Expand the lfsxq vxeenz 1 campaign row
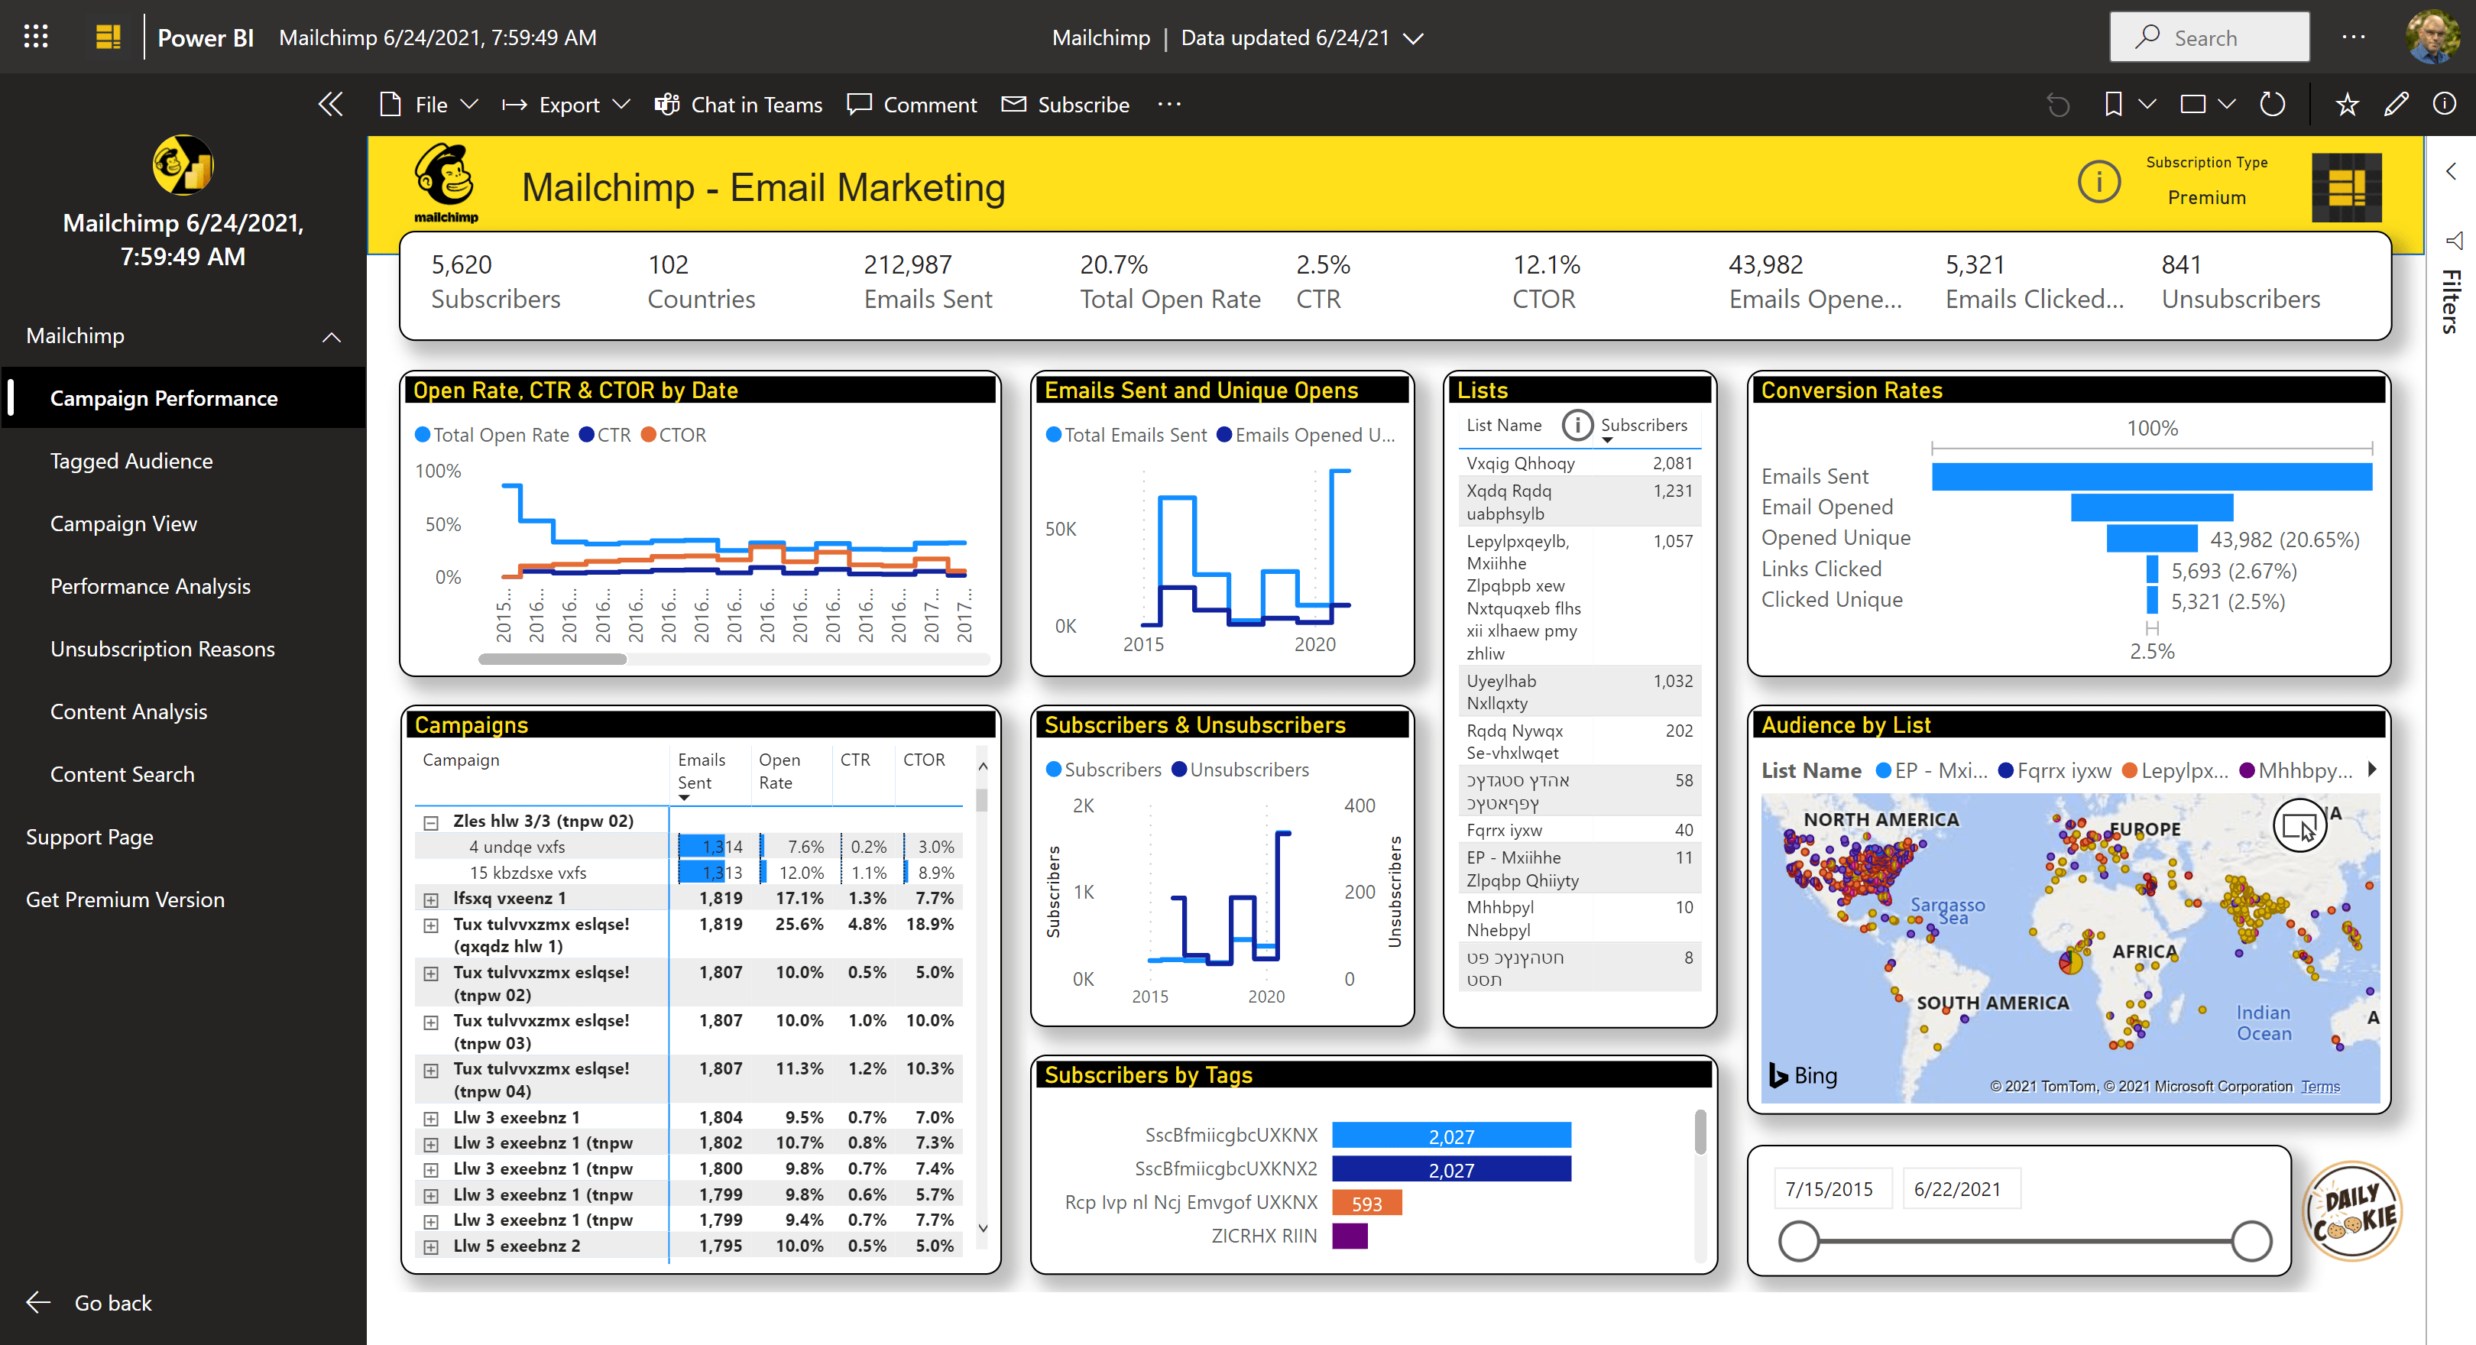 tap(430, 899)
